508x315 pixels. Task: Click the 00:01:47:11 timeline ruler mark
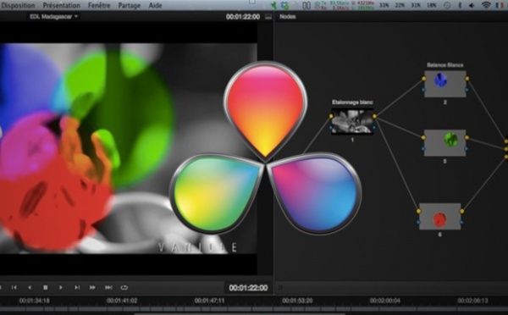click(210, 301)
